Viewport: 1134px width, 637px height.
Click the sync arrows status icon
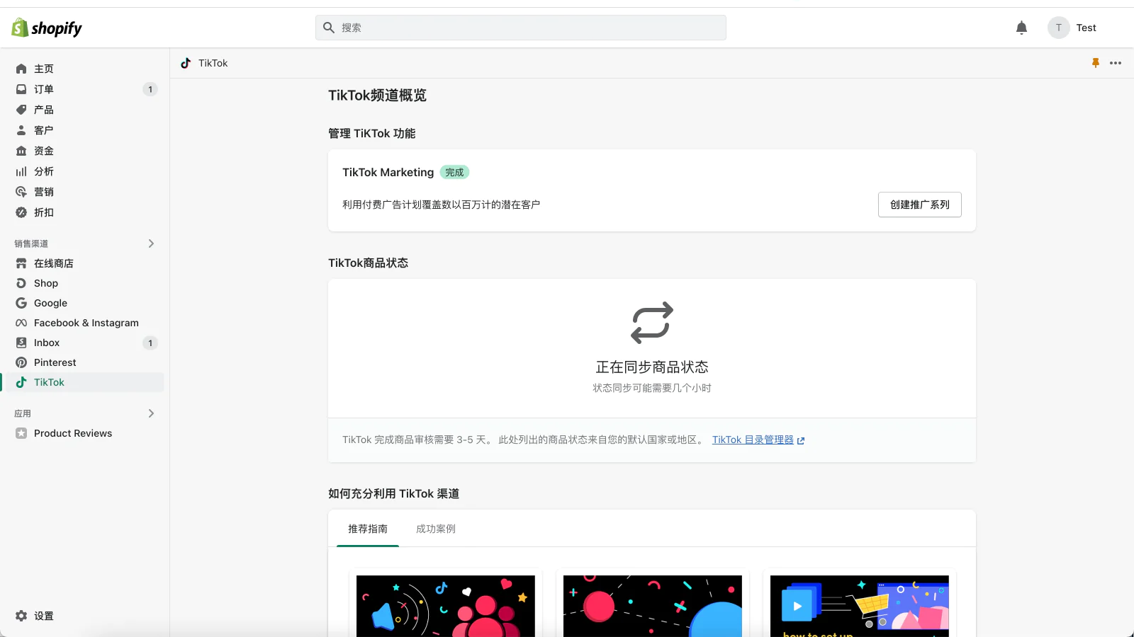652,323
